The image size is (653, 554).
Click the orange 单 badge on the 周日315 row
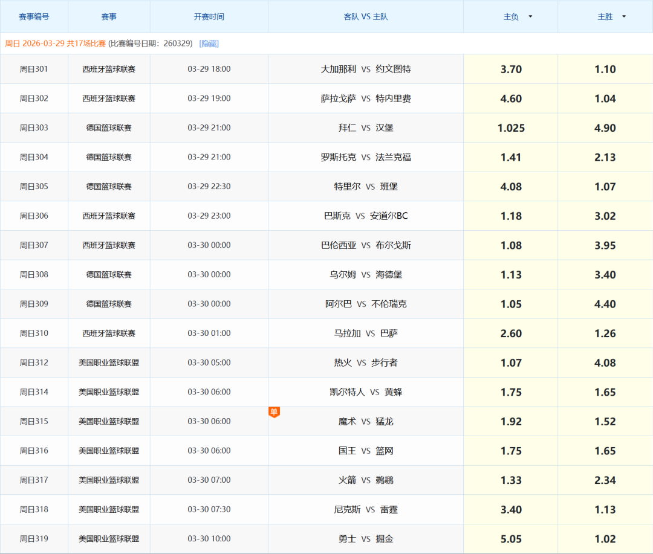coord(274,412)
